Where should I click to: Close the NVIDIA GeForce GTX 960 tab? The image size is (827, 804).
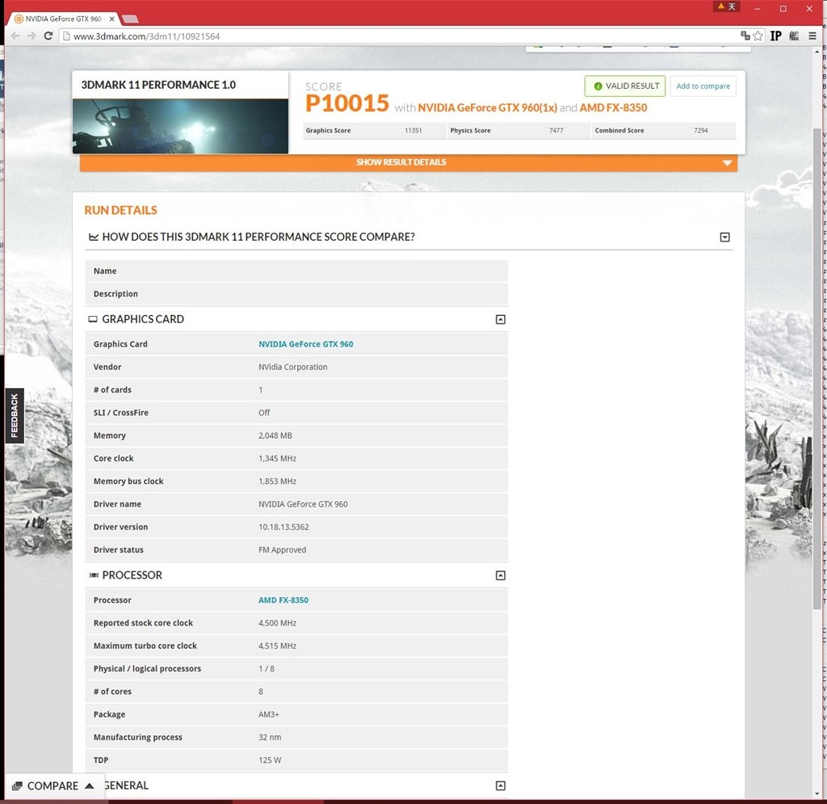coord(111,19)
